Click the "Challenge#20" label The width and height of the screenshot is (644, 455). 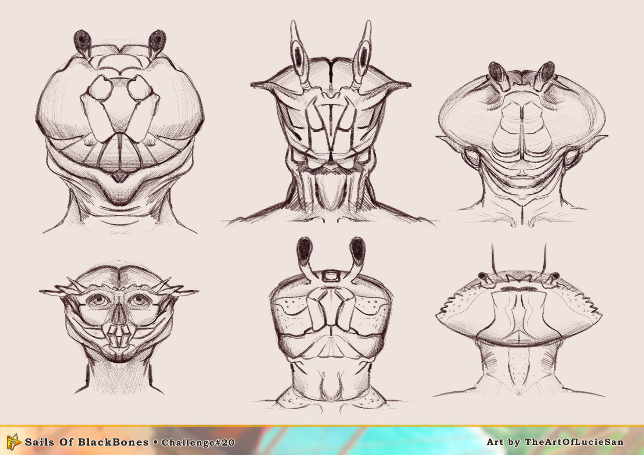[198, 442]
